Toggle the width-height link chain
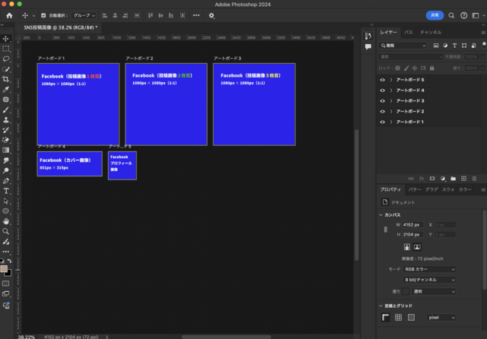 386,230
